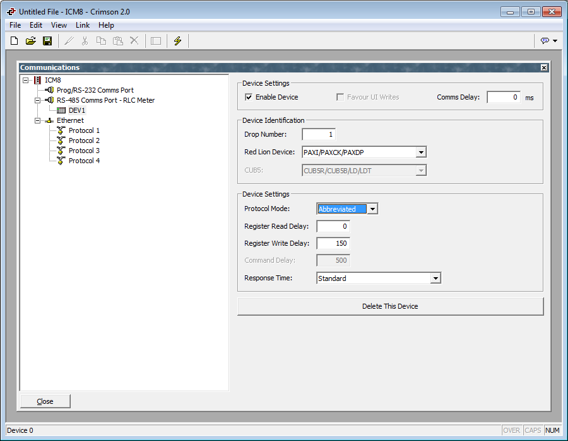Select RS-485 Comms Port - RLC Meter label
The width and height of the screenshot is (568, 441).
coord(105,100)
